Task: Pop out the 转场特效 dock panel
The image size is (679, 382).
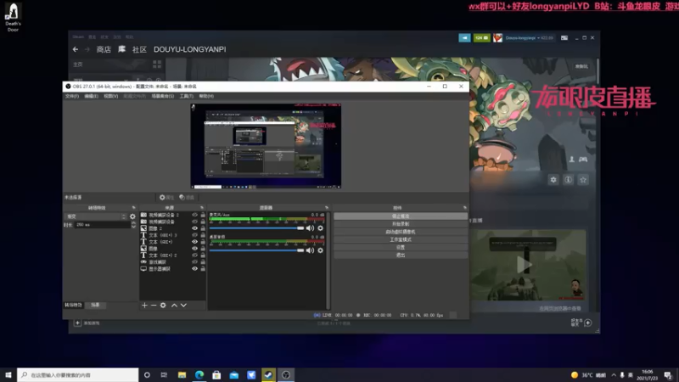Action: [133, 208]
